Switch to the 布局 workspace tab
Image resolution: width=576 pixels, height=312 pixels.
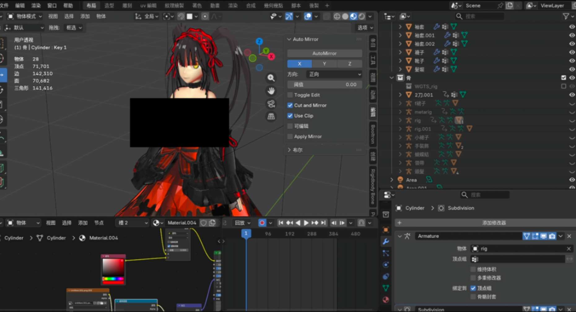click(x=91, y=6)
